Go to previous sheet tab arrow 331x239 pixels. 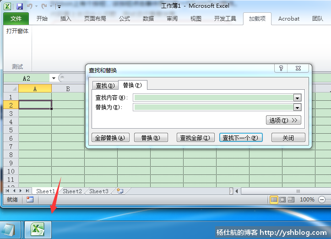[14, 191]
